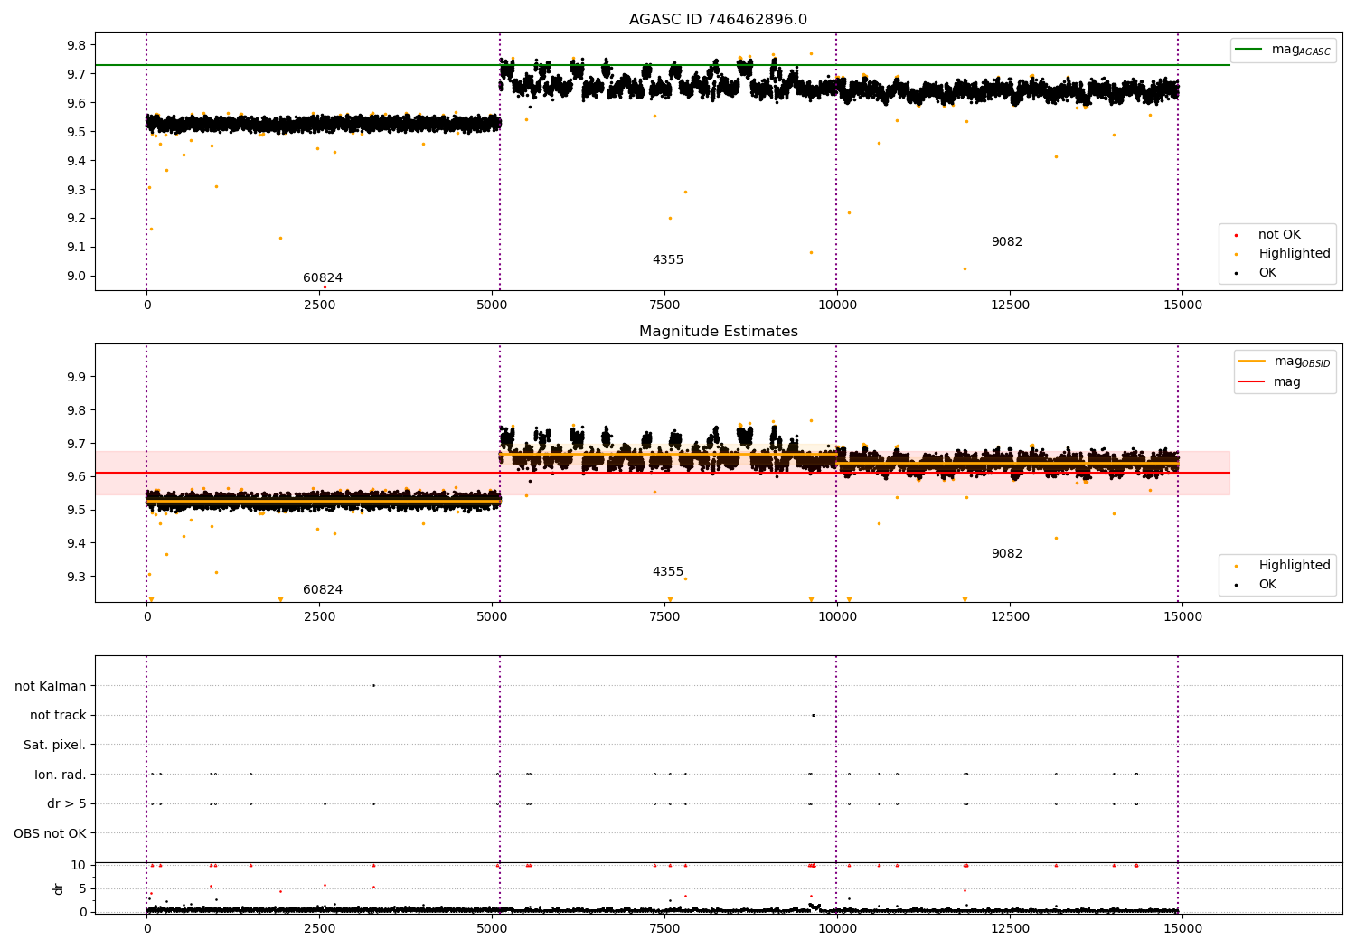Image resolution: width=1356 pixels, height=949 pixels.
Task: Click obsid label "4355" in the top plot
Action: pos(668,260)
